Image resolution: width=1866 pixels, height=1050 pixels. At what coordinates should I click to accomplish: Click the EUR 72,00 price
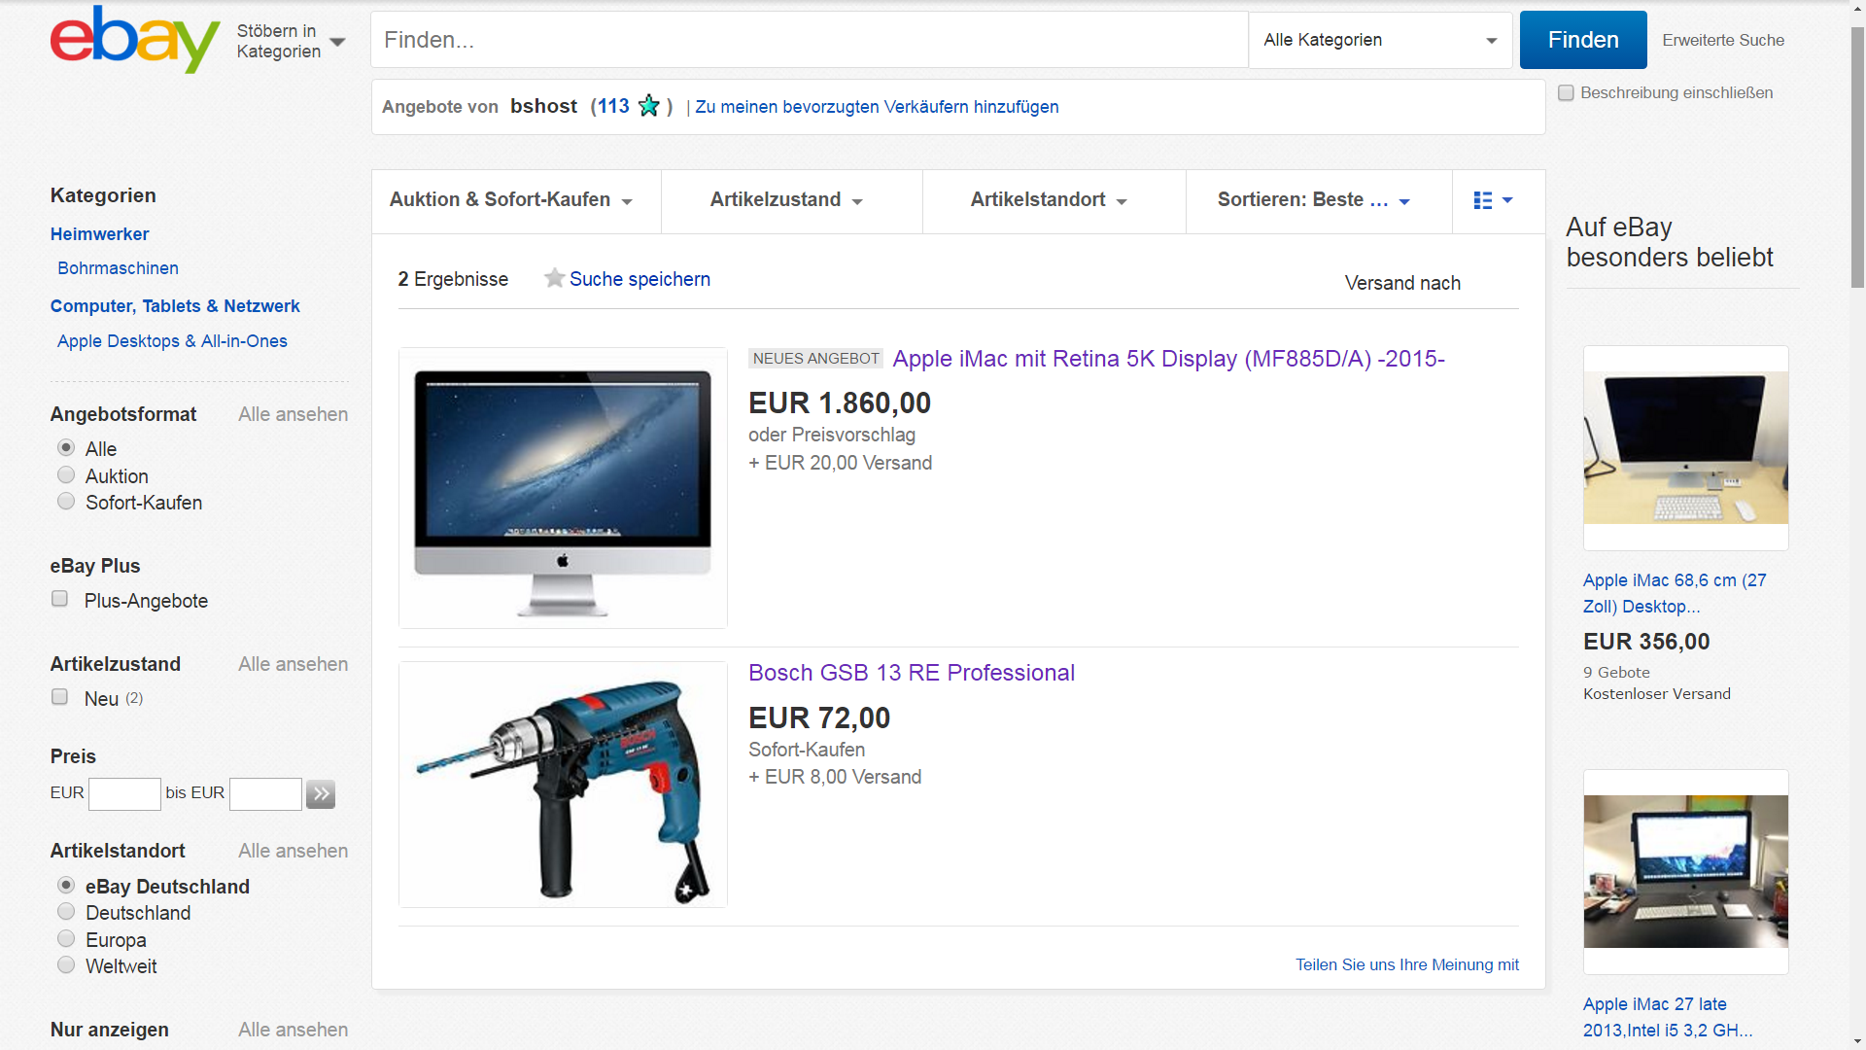coord(819,717)
